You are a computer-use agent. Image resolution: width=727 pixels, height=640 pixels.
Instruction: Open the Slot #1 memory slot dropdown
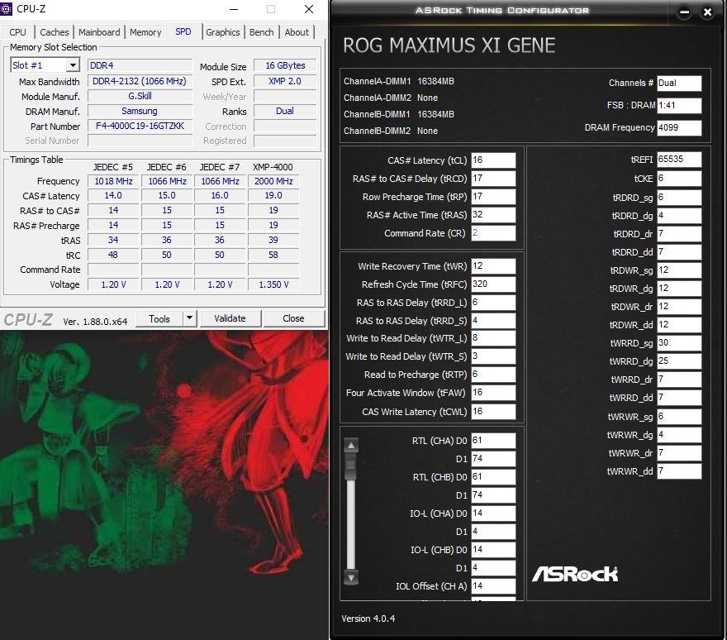(73, 65)
